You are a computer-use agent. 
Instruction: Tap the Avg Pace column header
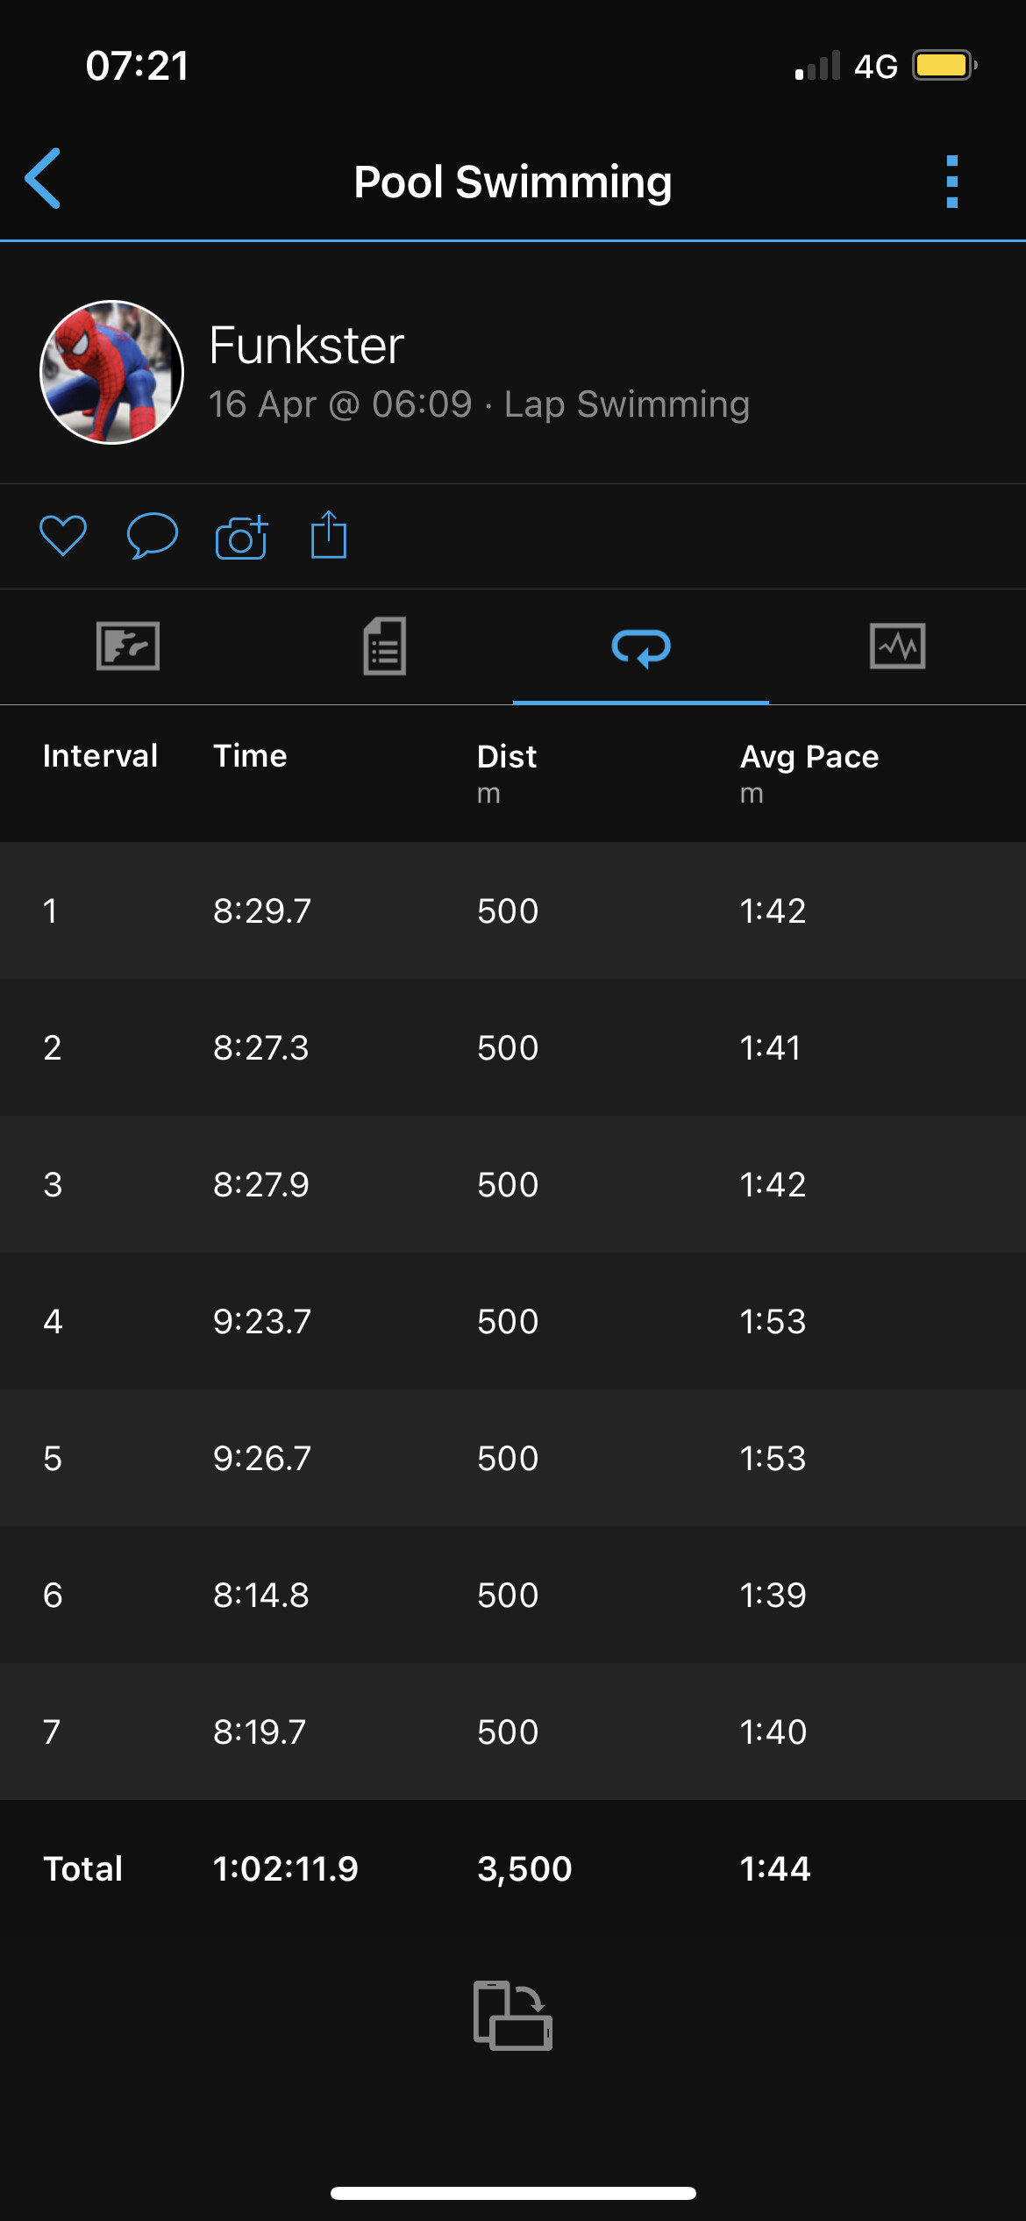pos(809,757)
